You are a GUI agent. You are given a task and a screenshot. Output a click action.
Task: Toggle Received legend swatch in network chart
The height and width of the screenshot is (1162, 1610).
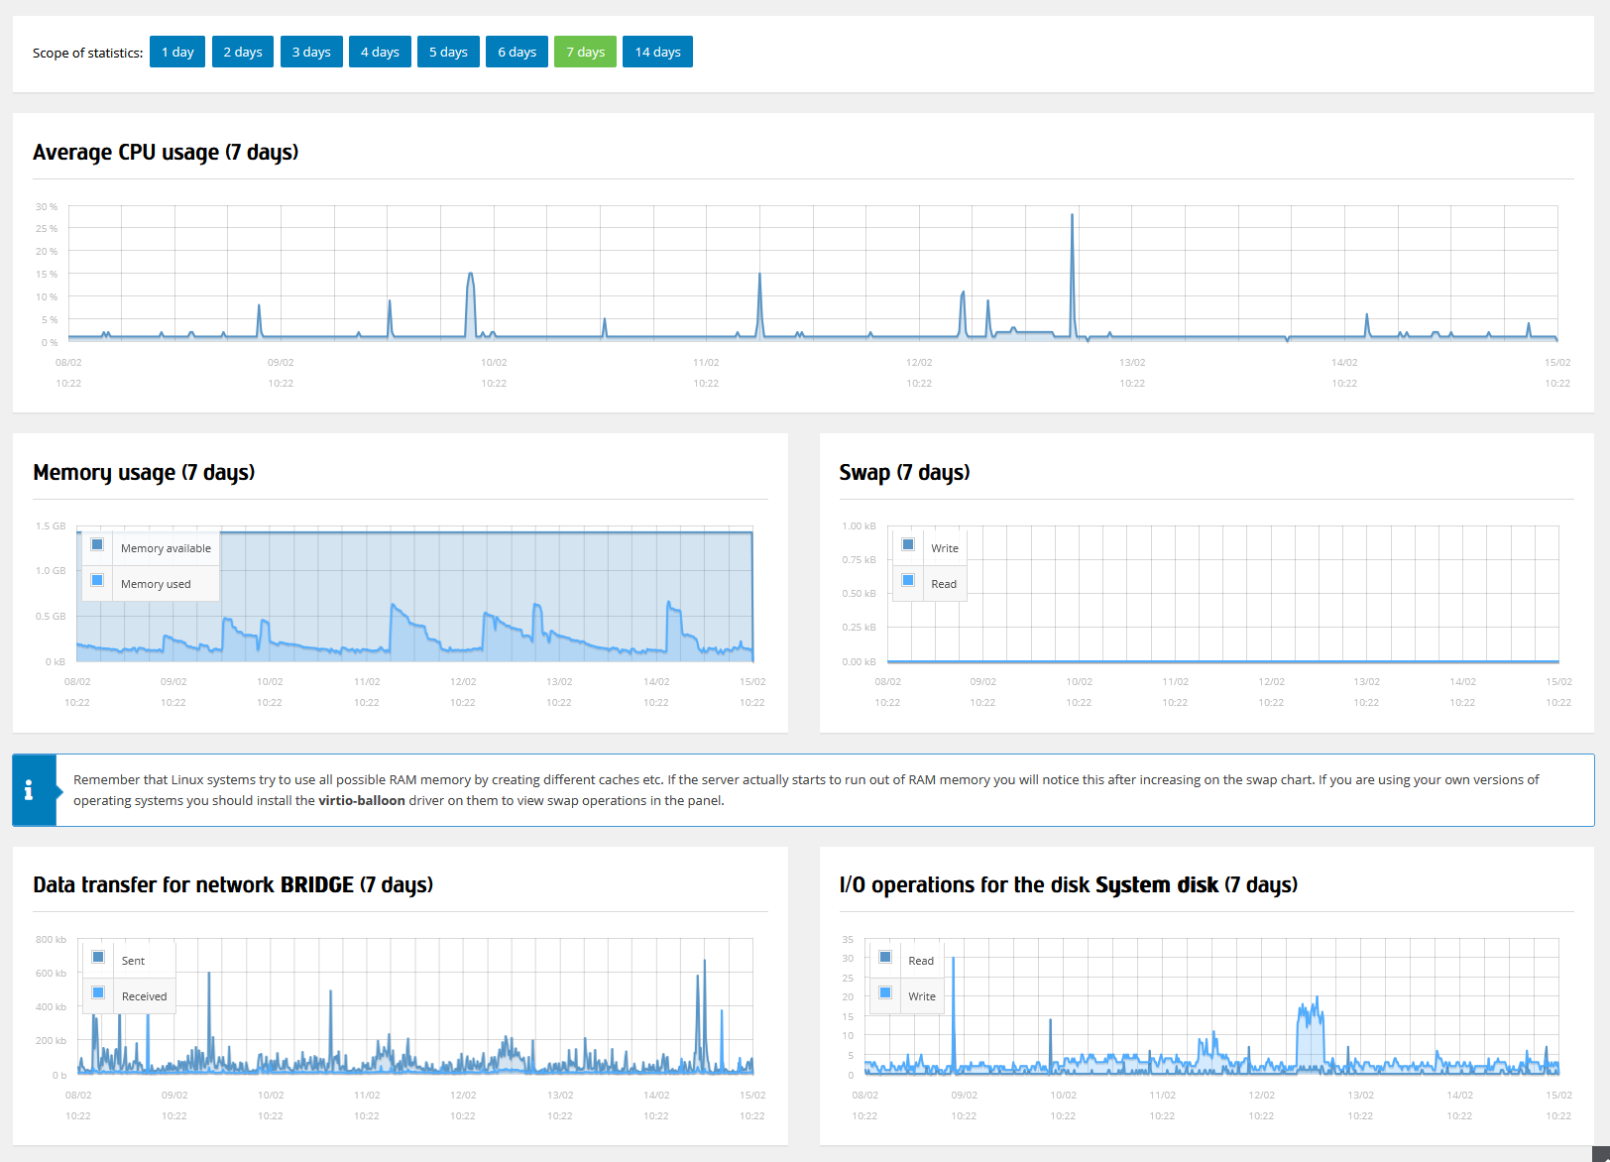98,992
